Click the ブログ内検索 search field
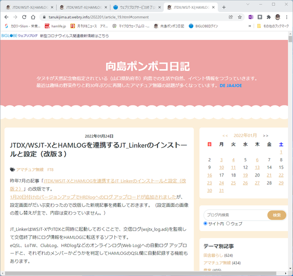This screenshot has width=293, height=276. coord(235,215)
